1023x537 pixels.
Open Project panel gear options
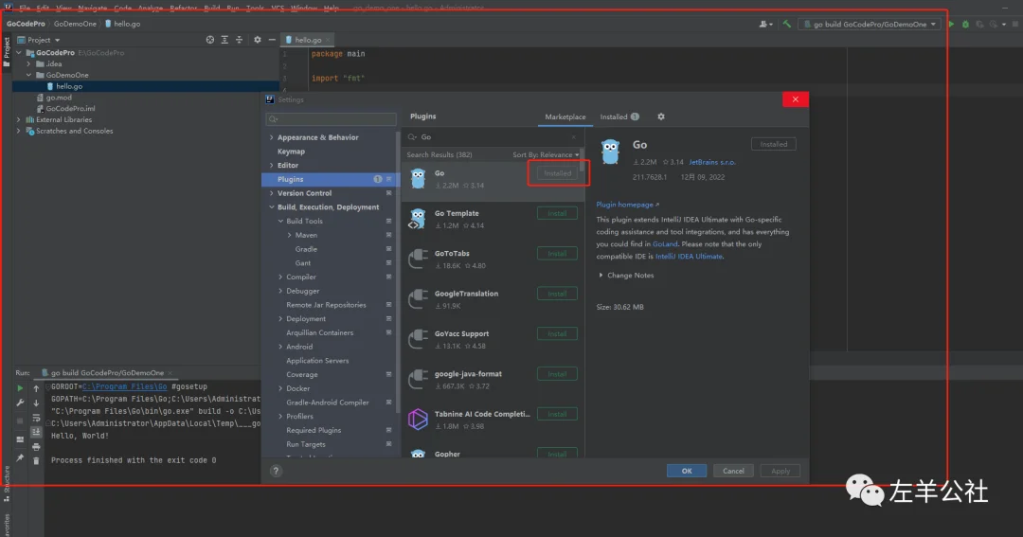click(x=257, y=40)
